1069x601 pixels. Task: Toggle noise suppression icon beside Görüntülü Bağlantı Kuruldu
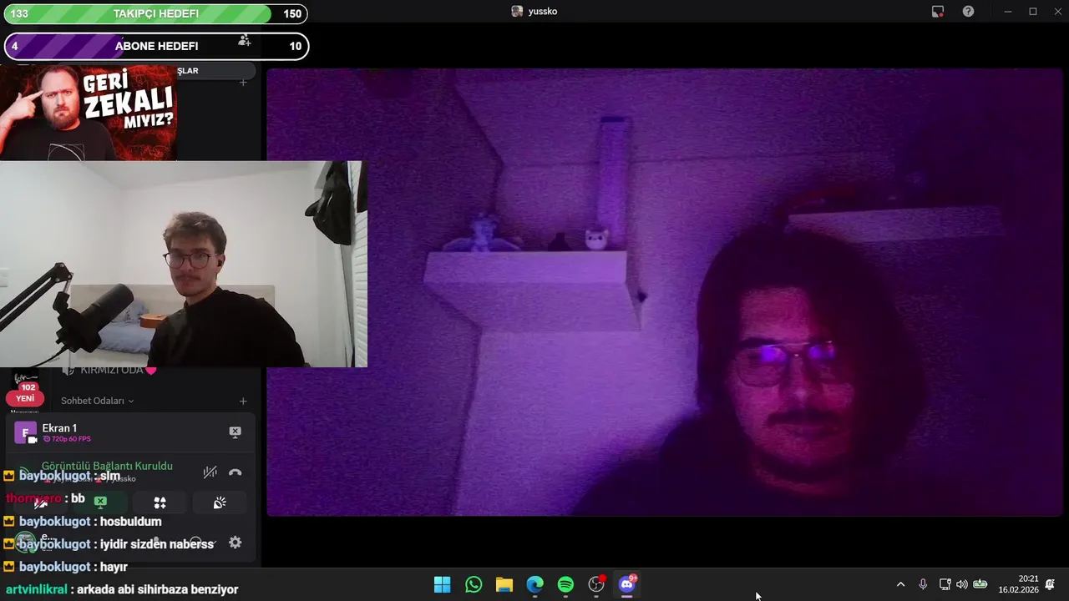[210, 472]
